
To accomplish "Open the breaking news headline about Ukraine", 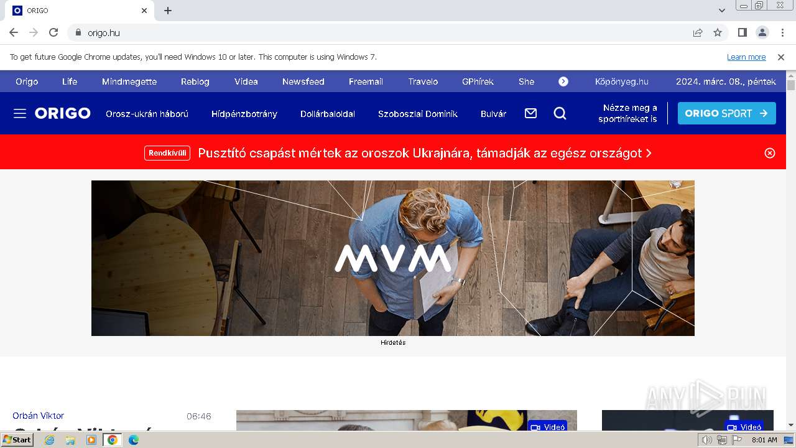I will point(425,153).
